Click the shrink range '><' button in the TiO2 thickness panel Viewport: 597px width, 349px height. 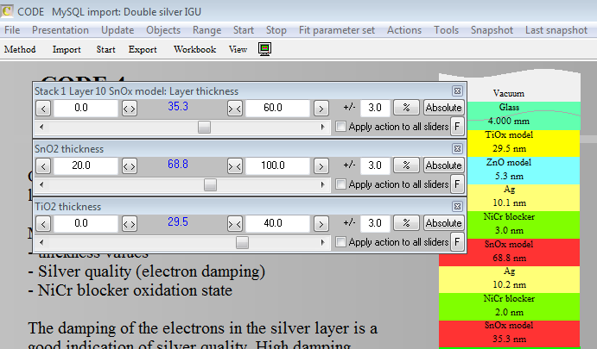pyautogui.click(x=234, y=223)
